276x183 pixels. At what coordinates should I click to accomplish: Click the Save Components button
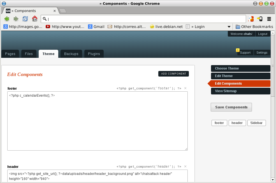pos(231,107)
